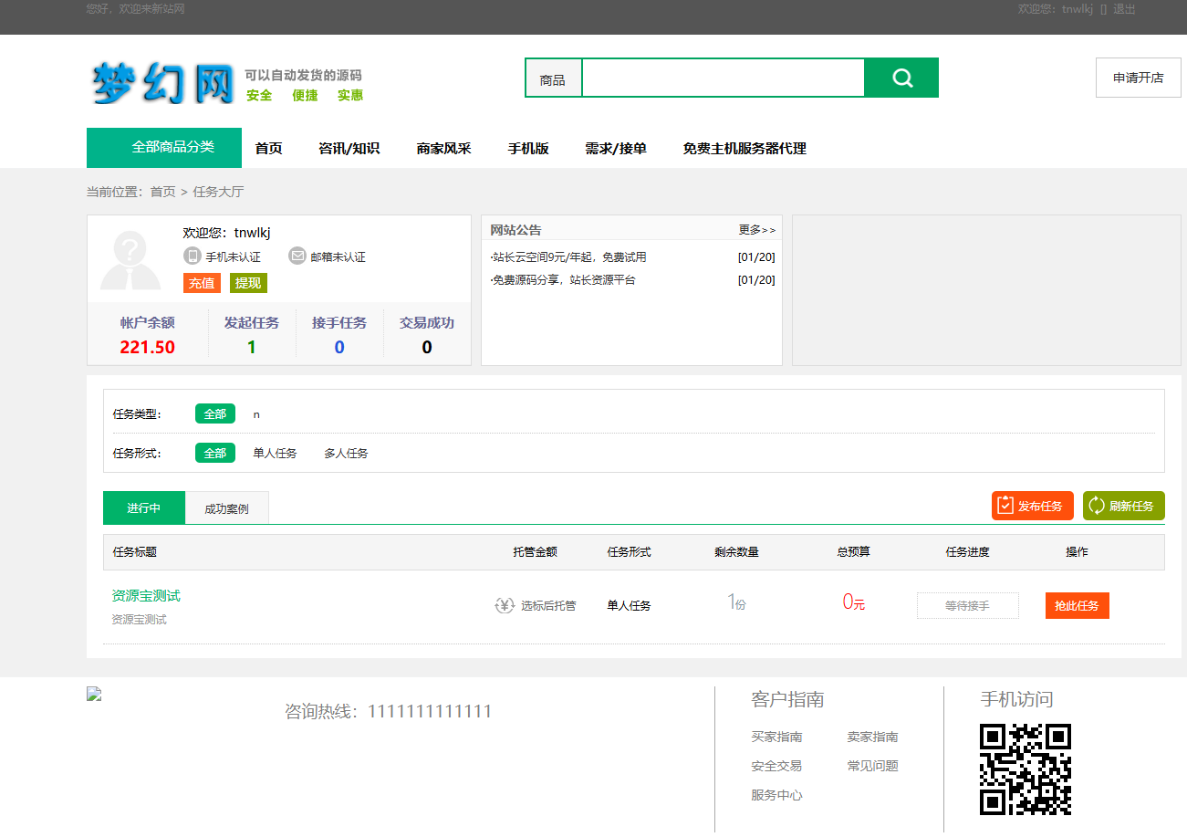
Task: Expand 全部商品分类 category menu
Action: click(164, 148)
